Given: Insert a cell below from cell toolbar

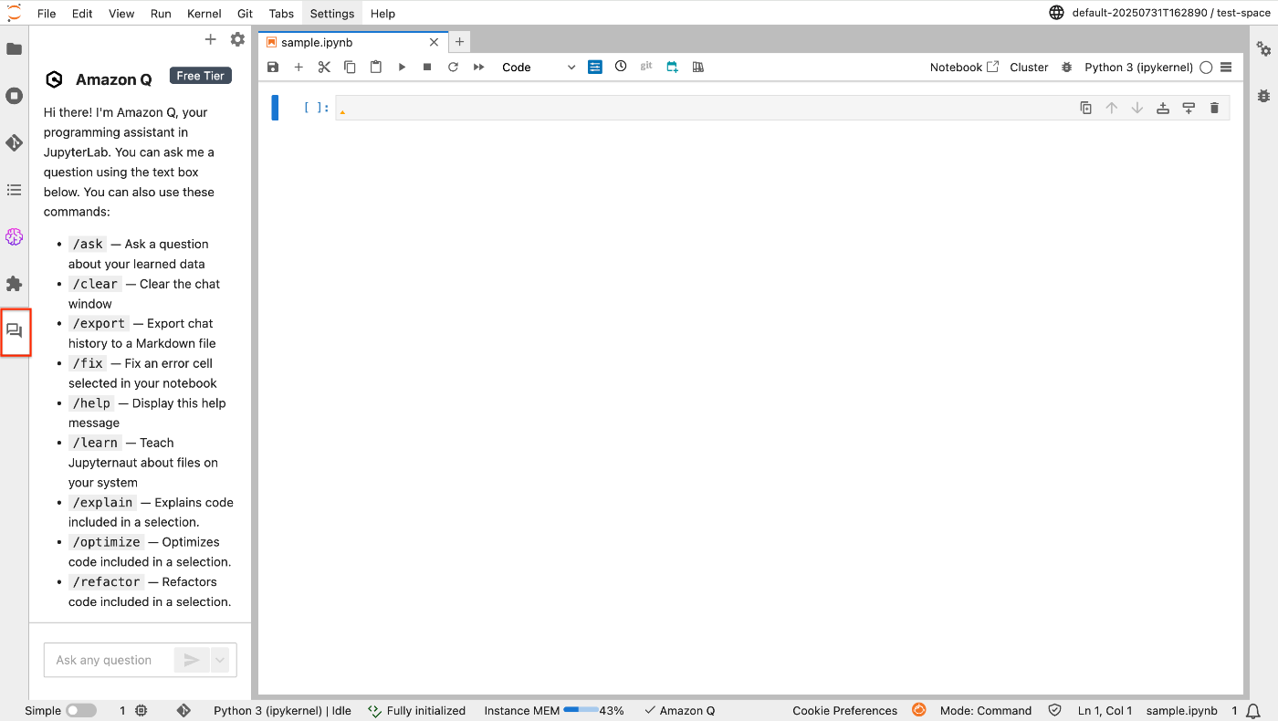Looking at the screenshot, I should tap(1189, 108).
